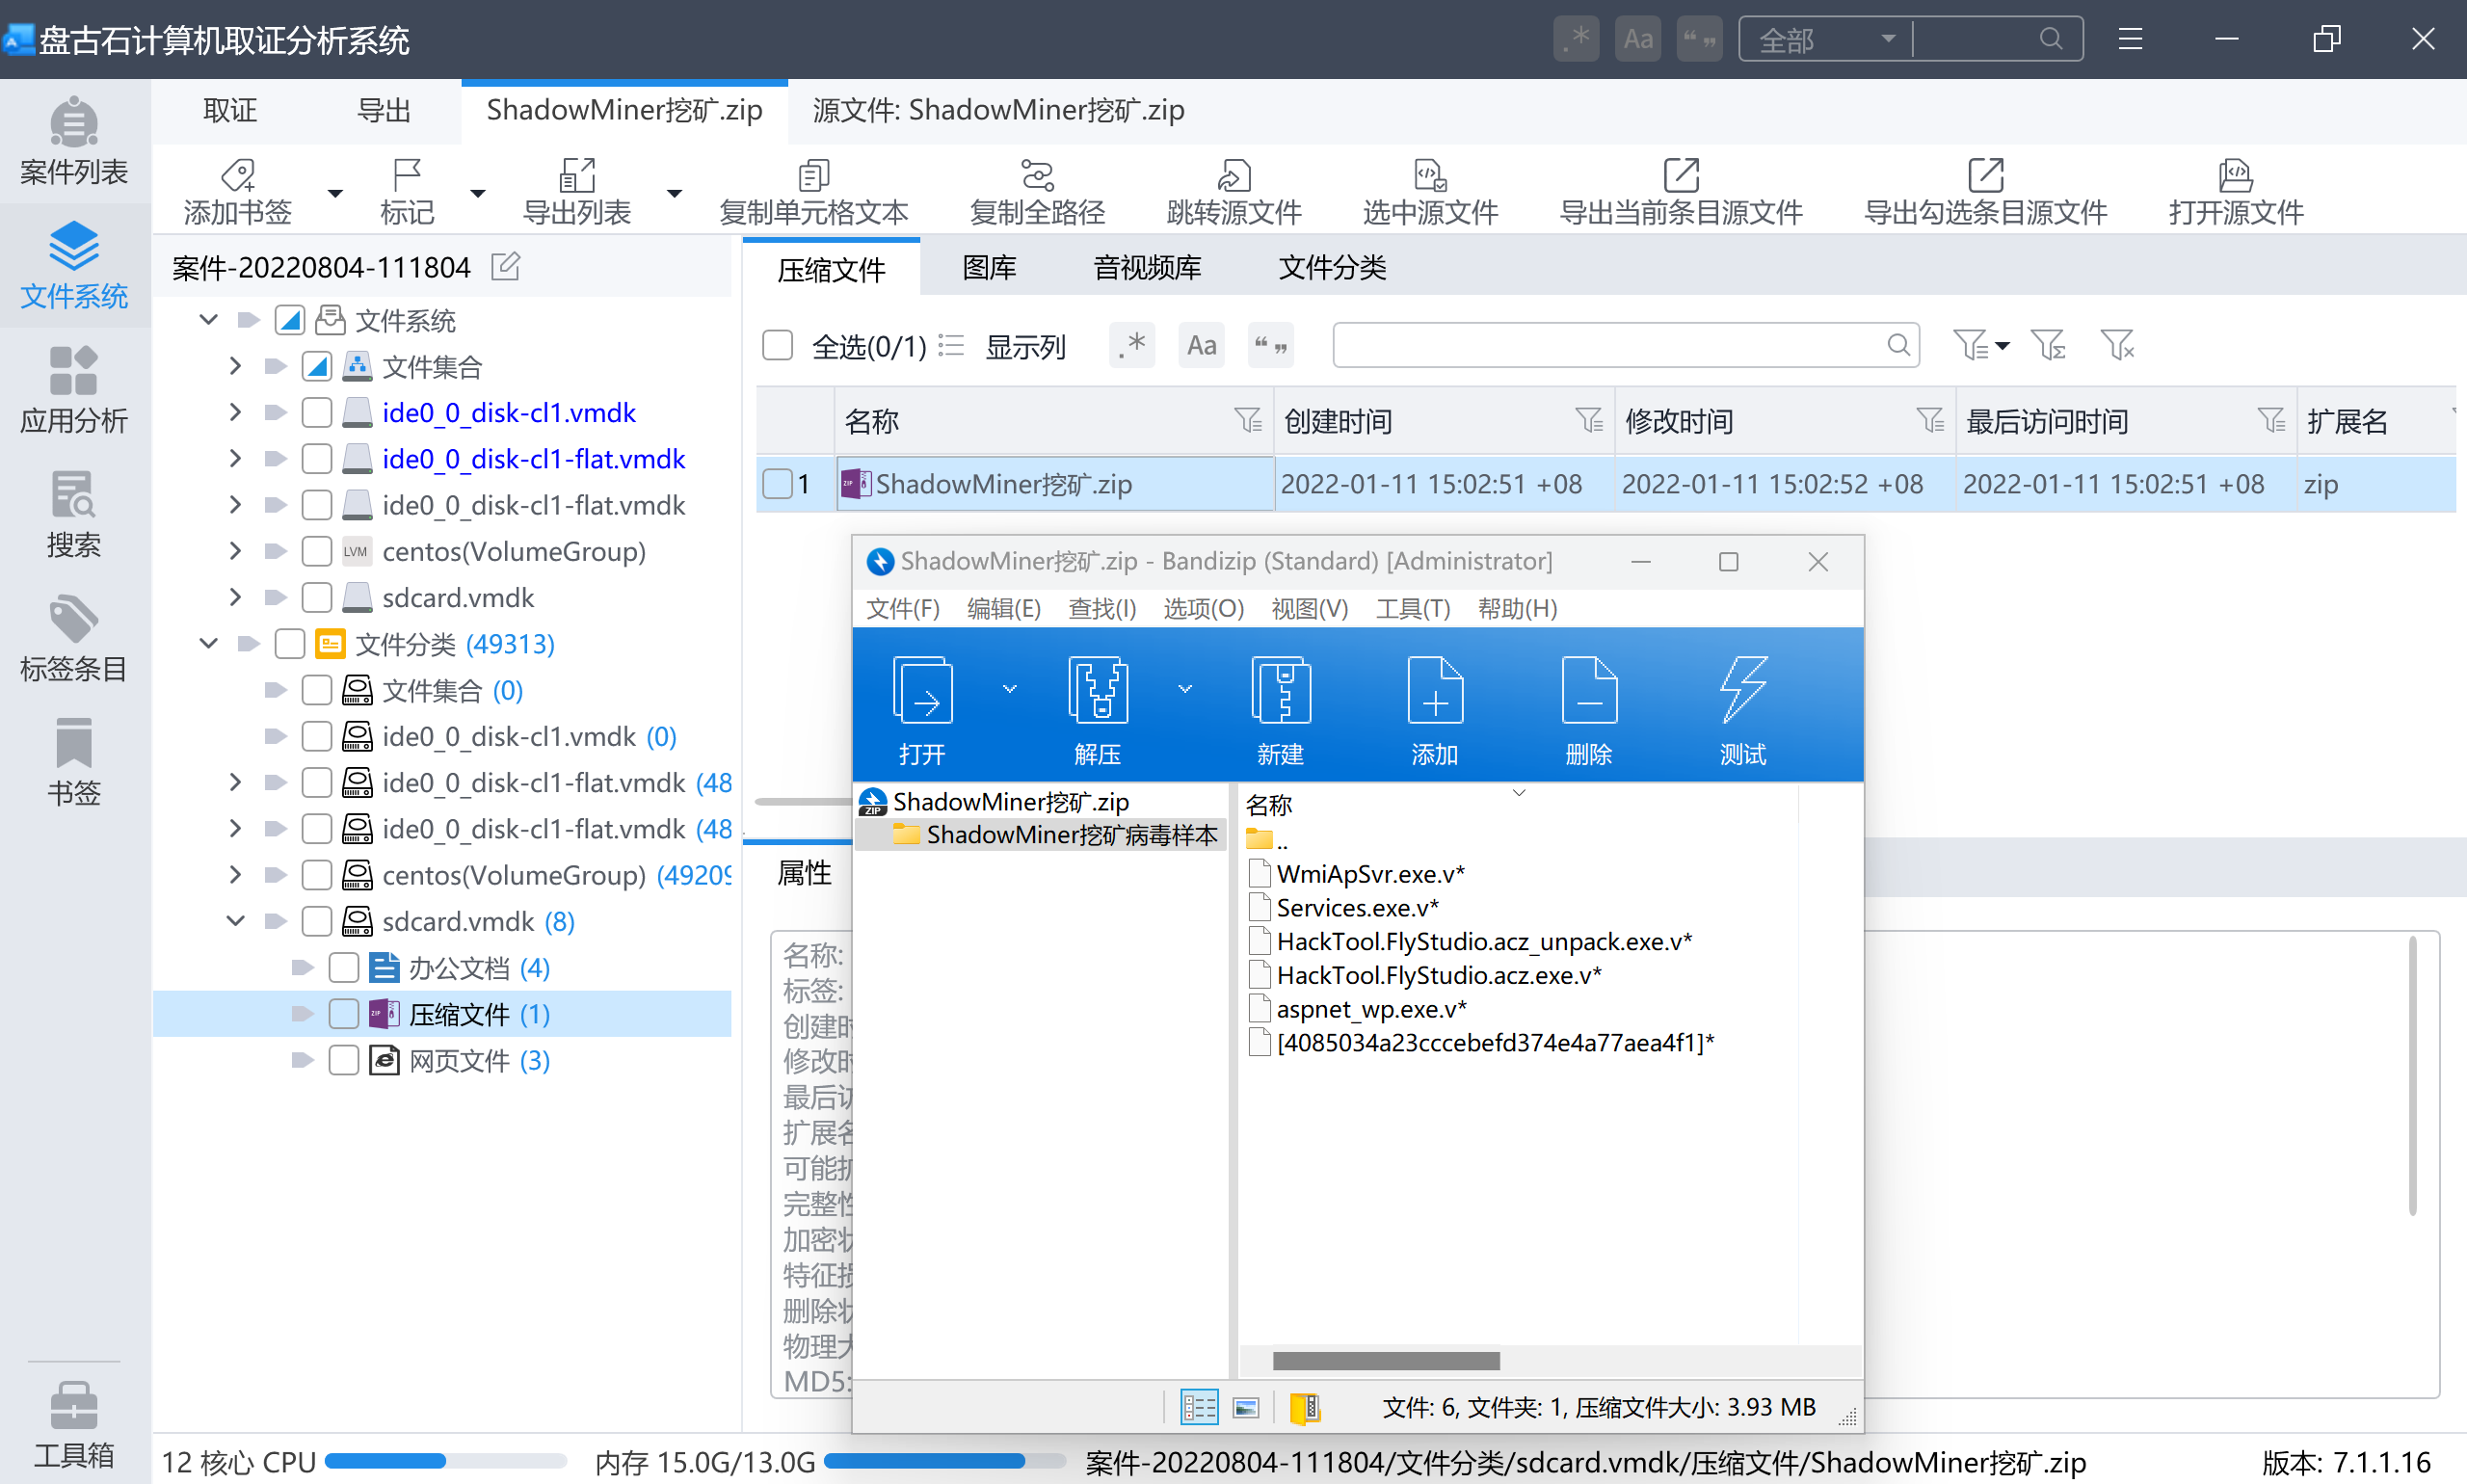
Task: Check the centos(VolumeGroup) device checkbox
Action: [x=317, y=551]
